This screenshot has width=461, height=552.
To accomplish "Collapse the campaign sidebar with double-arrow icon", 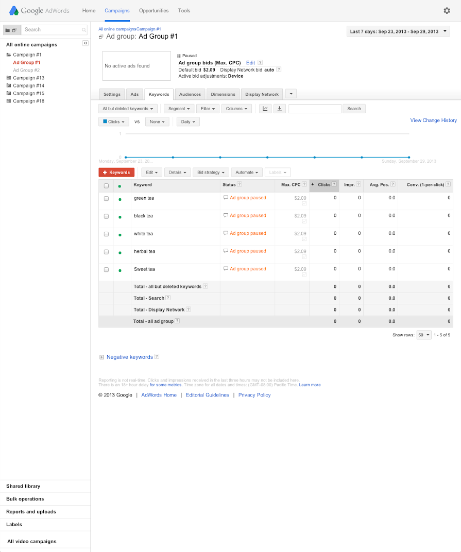I will pyautogui.click(x=85, y=43).
